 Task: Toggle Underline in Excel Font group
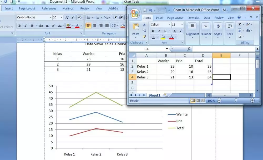(165, 31)
